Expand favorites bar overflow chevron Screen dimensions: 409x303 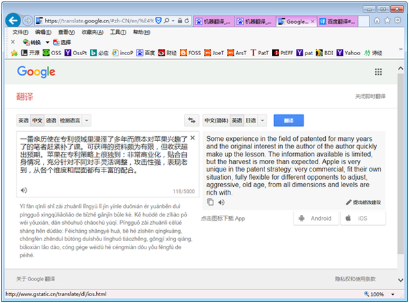[x=401, y=49]
